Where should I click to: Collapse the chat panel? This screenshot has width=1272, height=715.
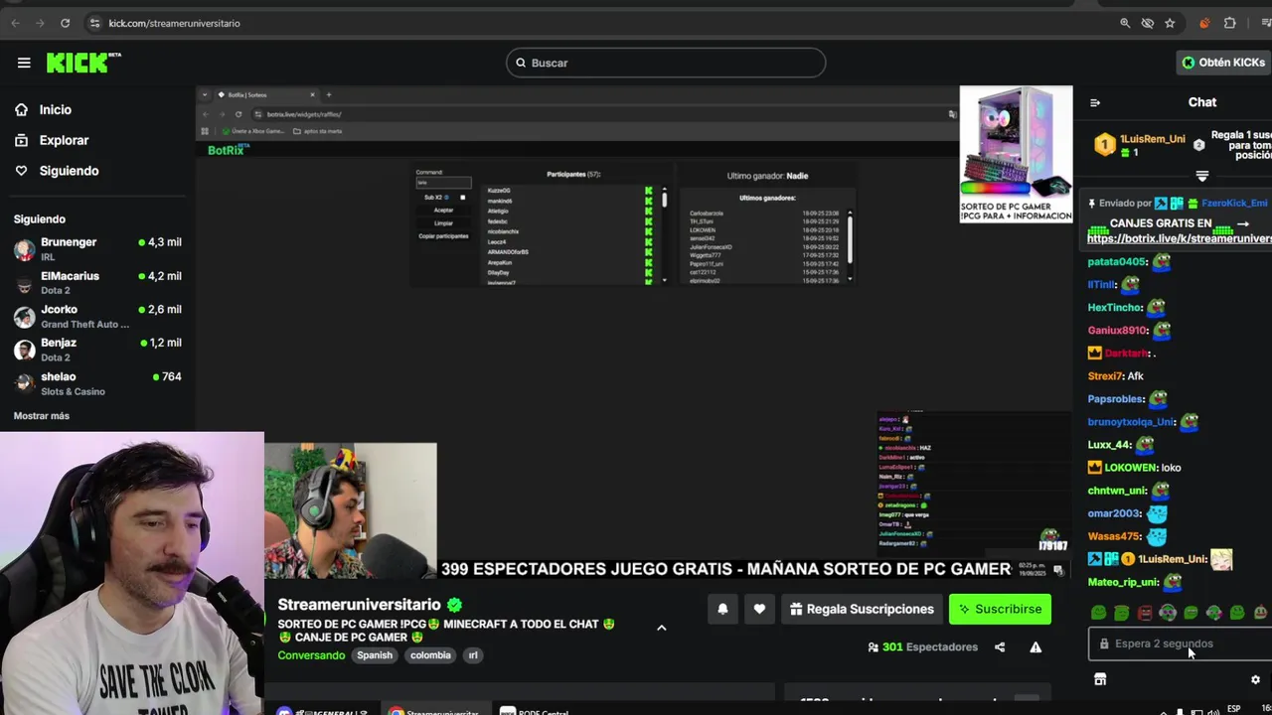[1095, 102]
